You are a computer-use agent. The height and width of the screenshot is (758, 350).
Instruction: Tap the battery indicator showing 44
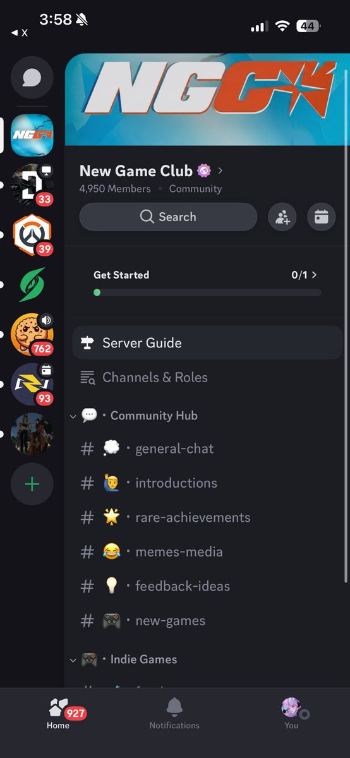tap(308, 26)
